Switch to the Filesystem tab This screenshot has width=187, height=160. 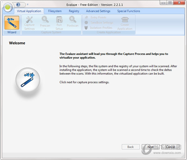55,11
